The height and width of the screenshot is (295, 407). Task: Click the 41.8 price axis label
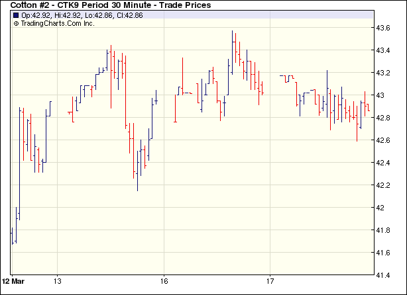click(x=384, y=230)
